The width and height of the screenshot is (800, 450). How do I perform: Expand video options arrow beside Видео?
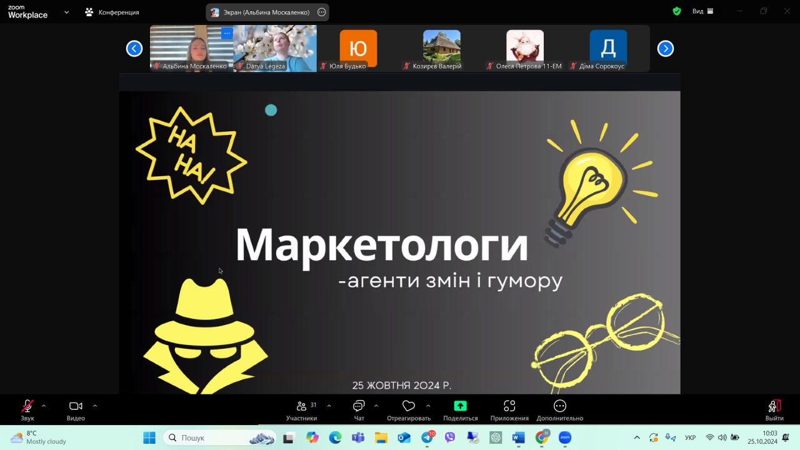[x=95, y=406]
